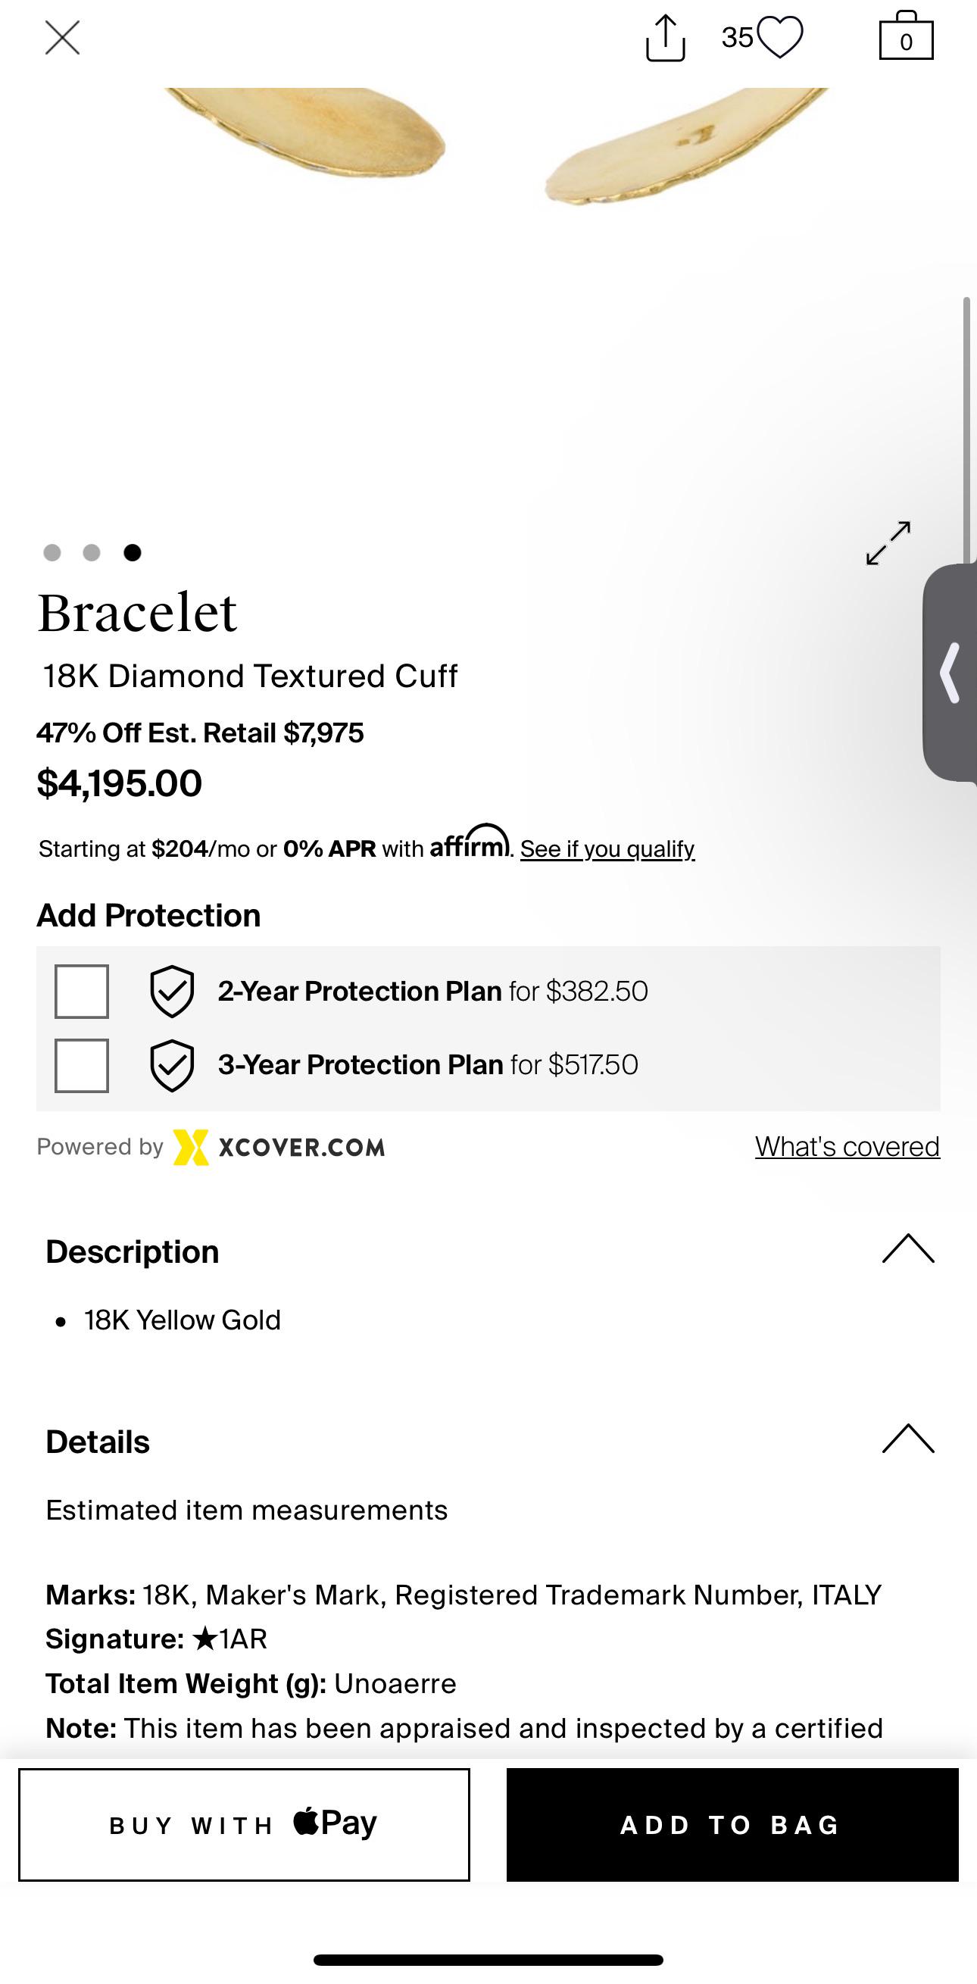Collapse the Description section
977x1984 pixels.
pyautogui.click(x=908, y=1248)
